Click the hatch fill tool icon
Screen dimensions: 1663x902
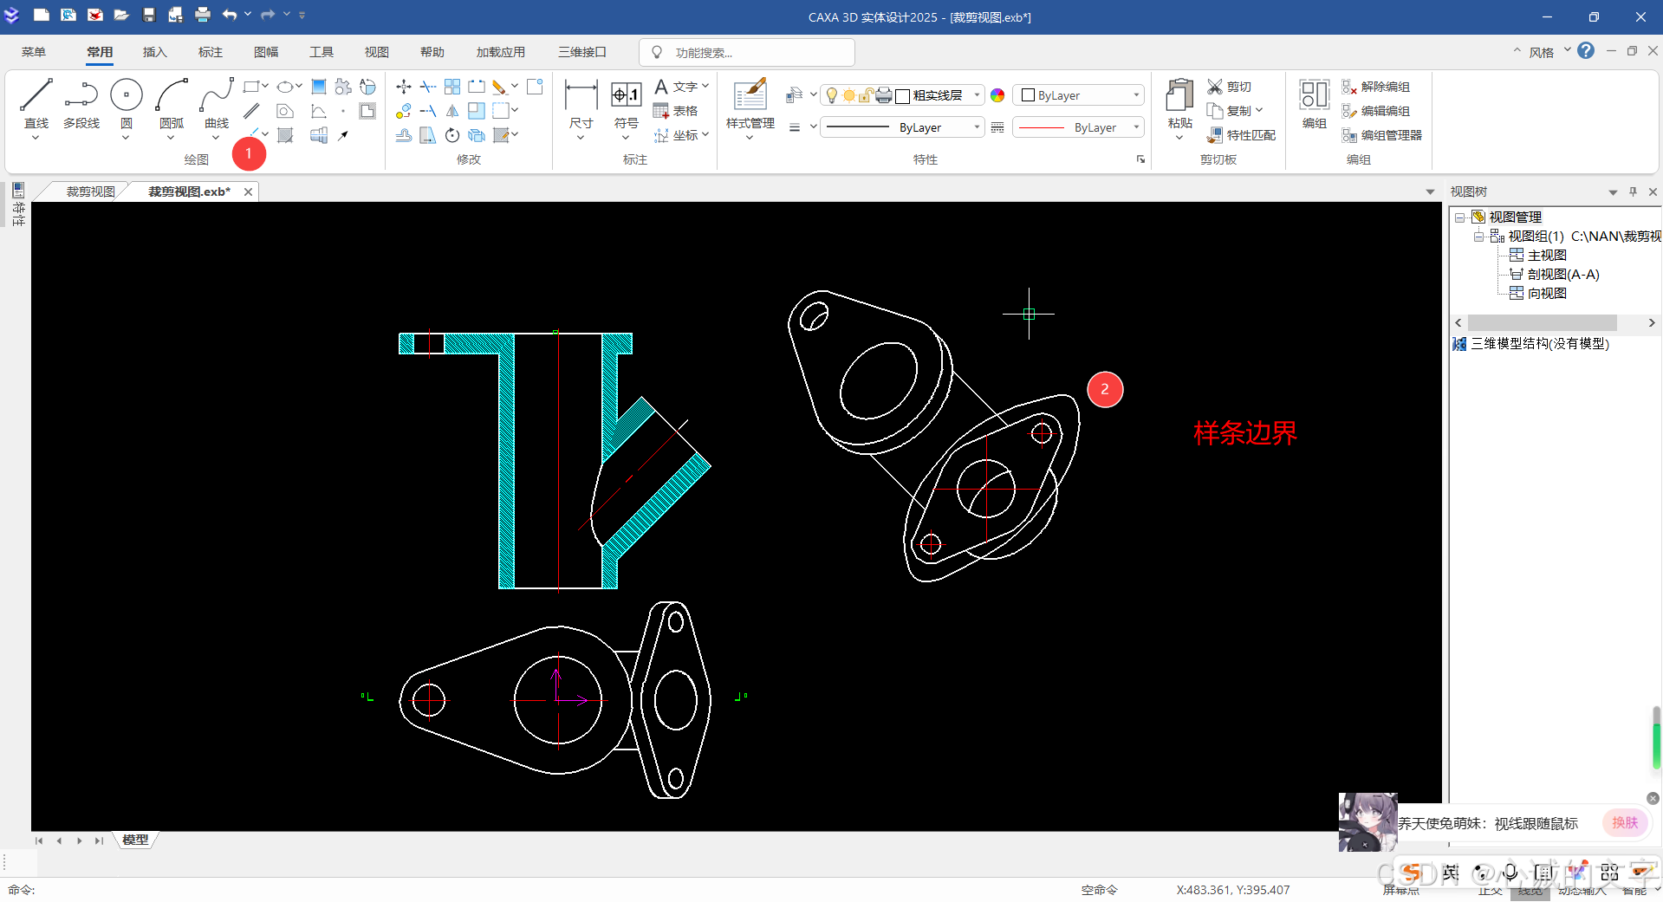pyautogui.click(x=285, y=135)
